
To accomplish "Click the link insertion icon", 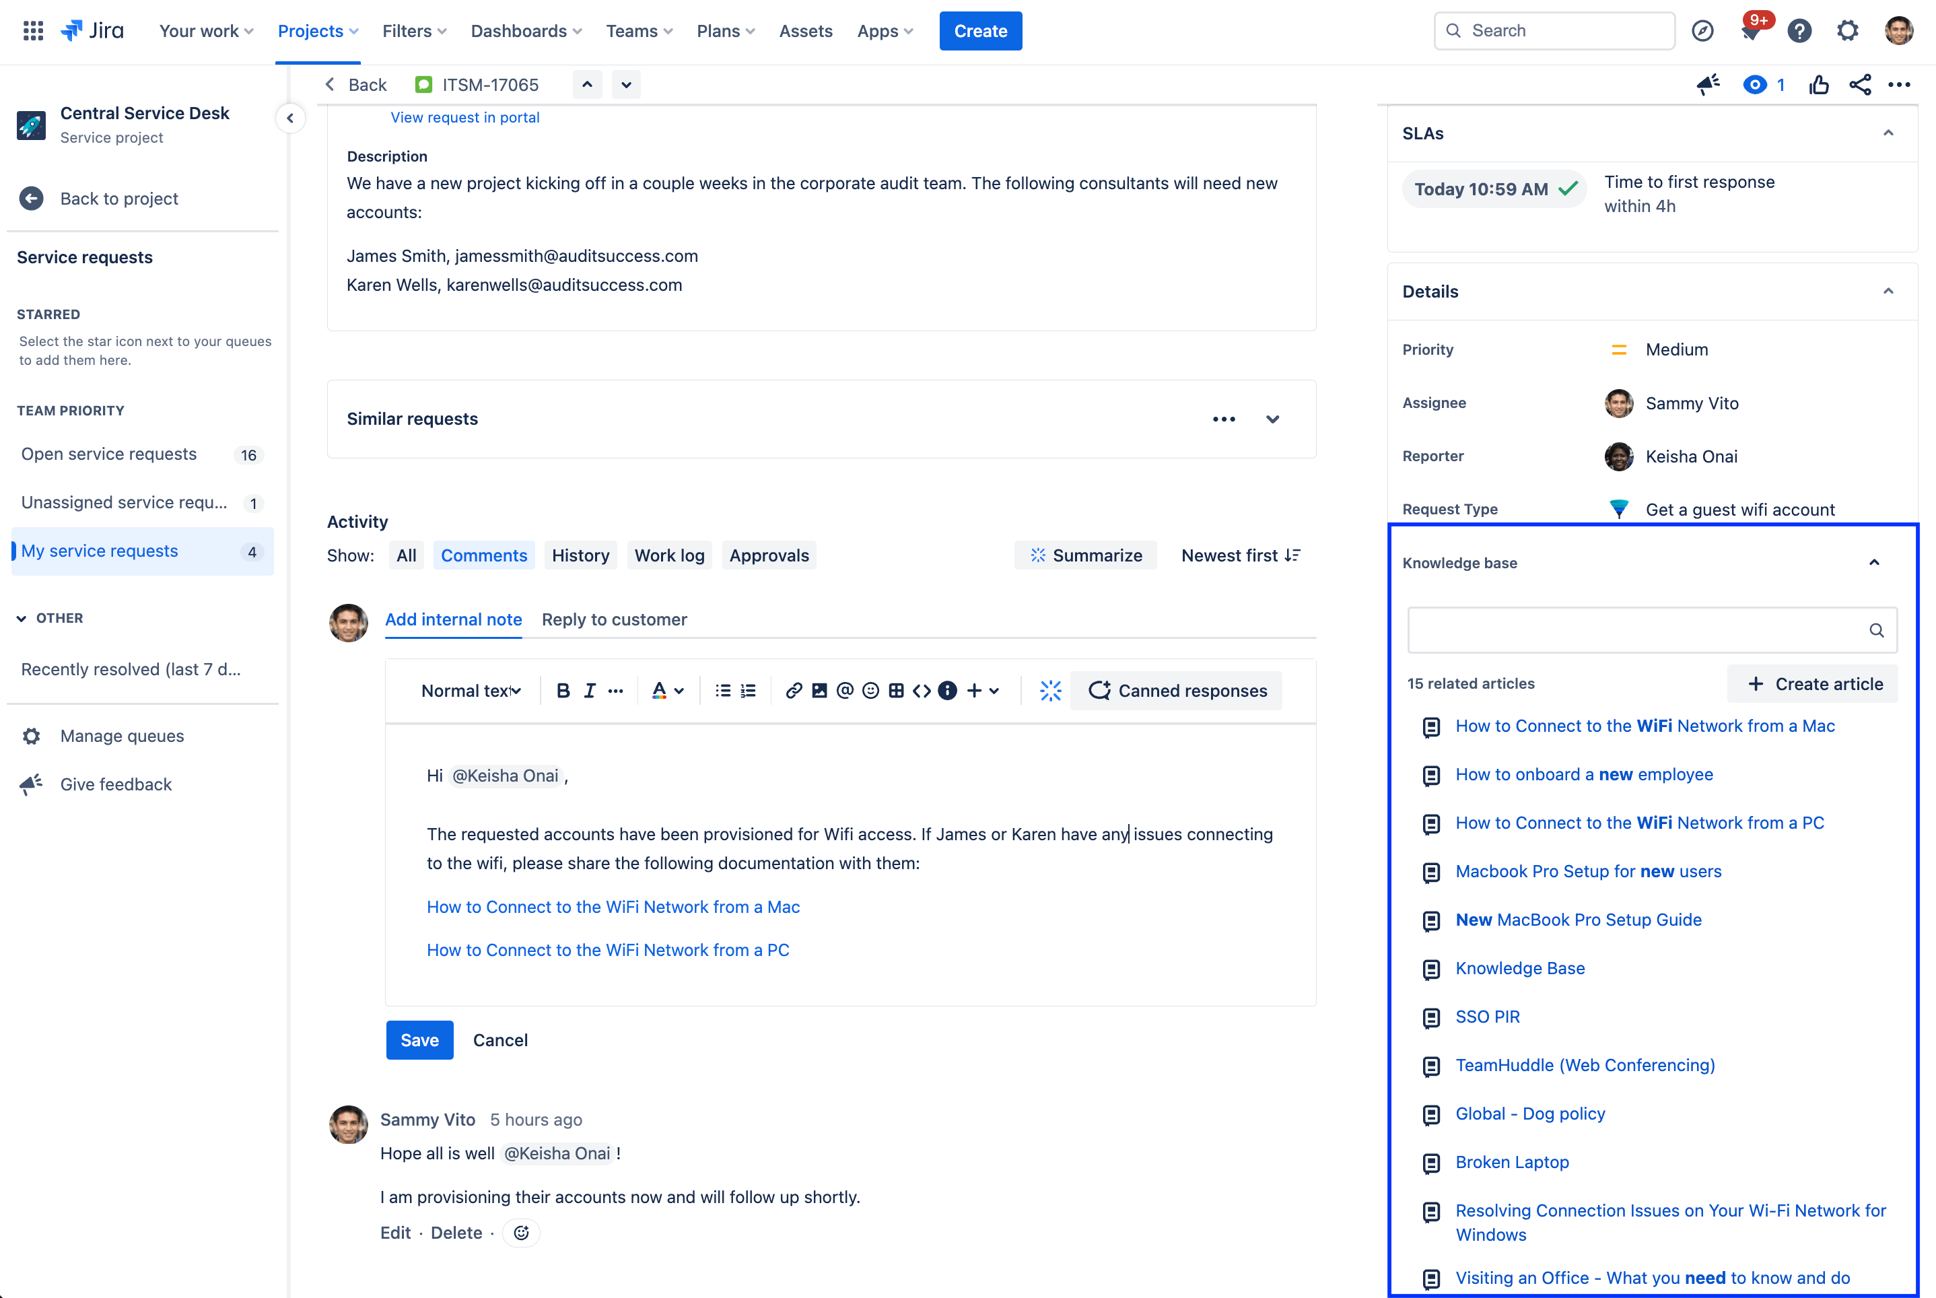I will [x=792, y=689].
